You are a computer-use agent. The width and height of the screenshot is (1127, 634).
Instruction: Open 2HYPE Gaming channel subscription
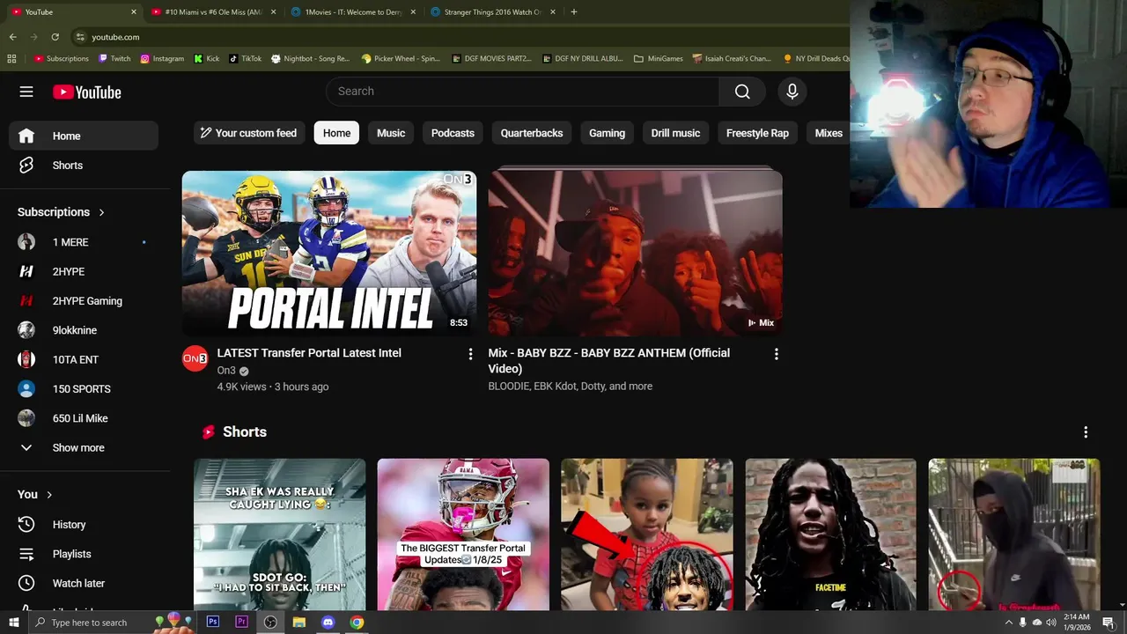tap(84, 301)
